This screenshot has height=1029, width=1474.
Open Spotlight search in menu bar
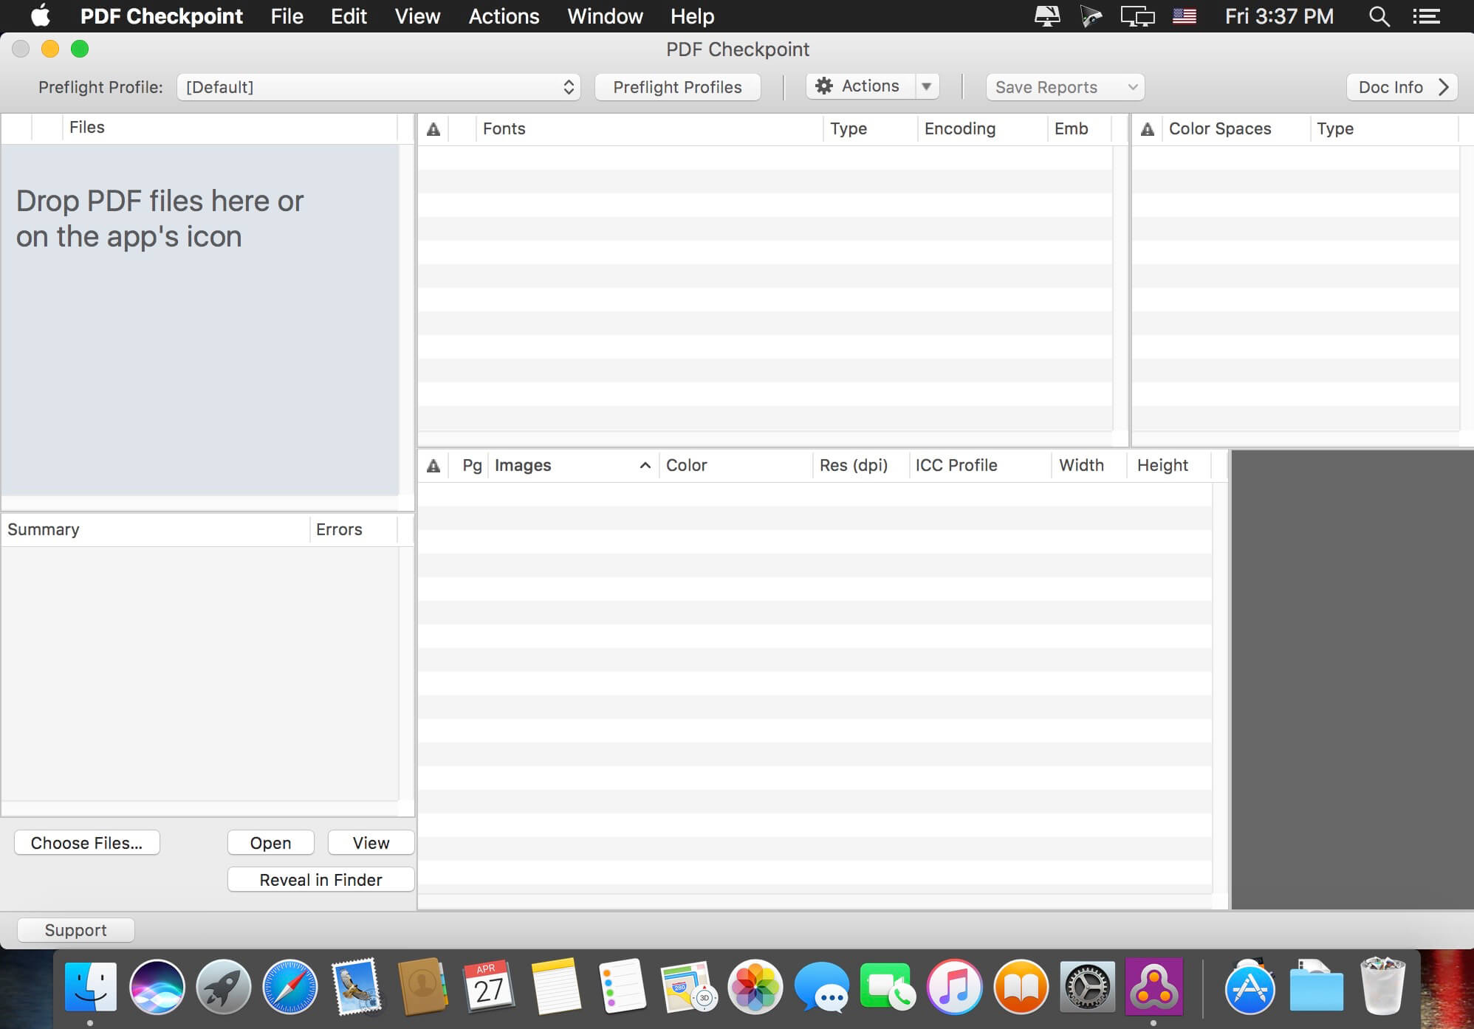coord(1378,16)
